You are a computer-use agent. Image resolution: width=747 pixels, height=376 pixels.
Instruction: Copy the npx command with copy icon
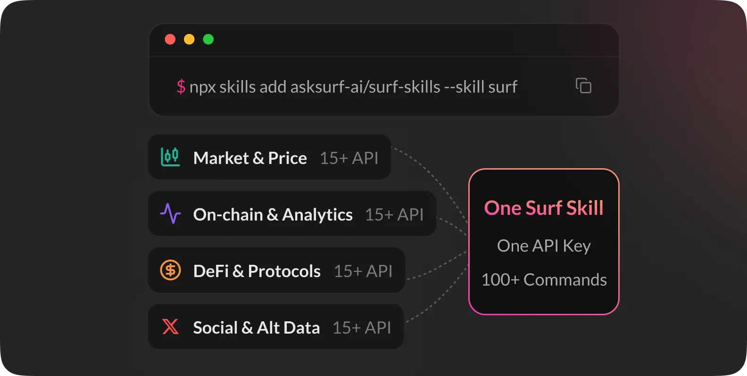[583, 86]
